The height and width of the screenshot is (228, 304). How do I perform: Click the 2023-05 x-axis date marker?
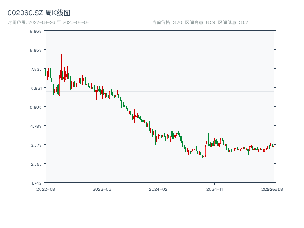point(102,189)
